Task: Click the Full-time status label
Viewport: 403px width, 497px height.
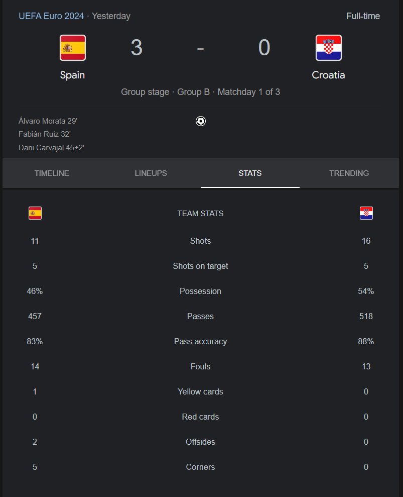Action: pos(363,16)
